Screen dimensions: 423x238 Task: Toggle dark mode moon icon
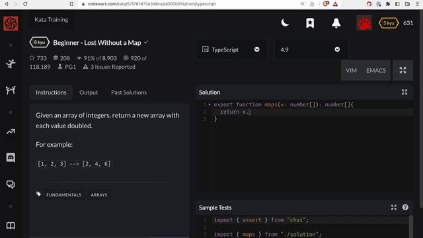(x=285, y=23)
